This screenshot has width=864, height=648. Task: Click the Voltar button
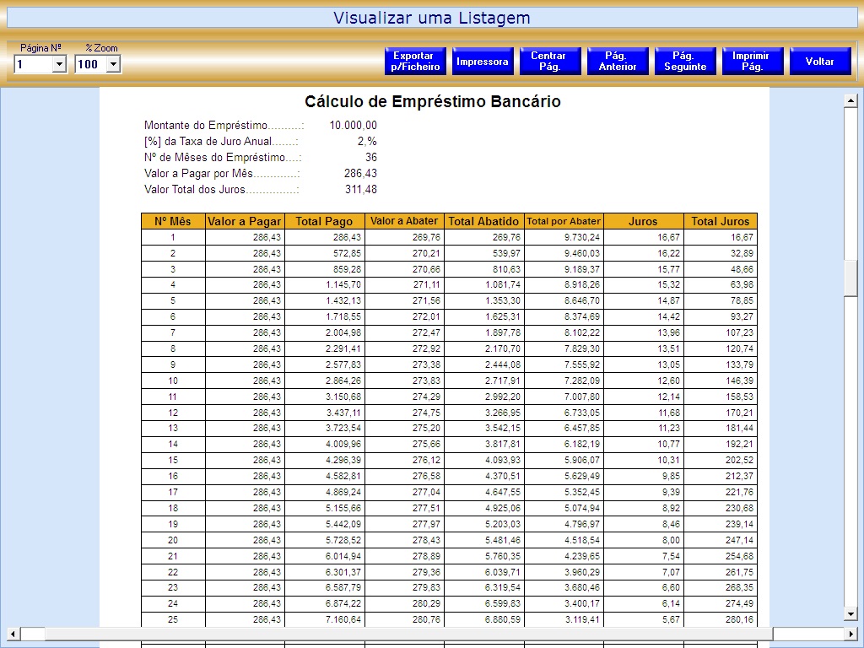click(820, 61)
